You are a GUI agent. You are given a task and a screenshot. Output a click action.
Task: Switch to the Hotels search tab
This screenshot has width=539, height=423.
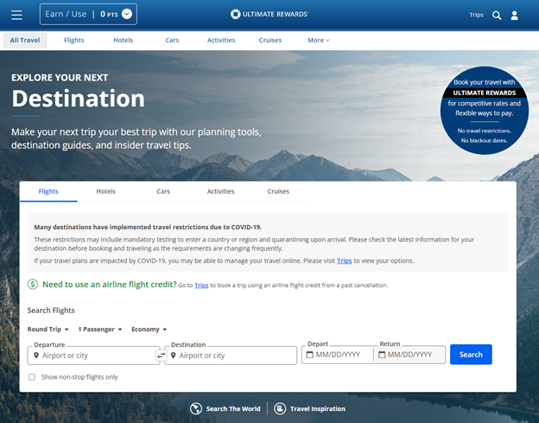(106, 191)
